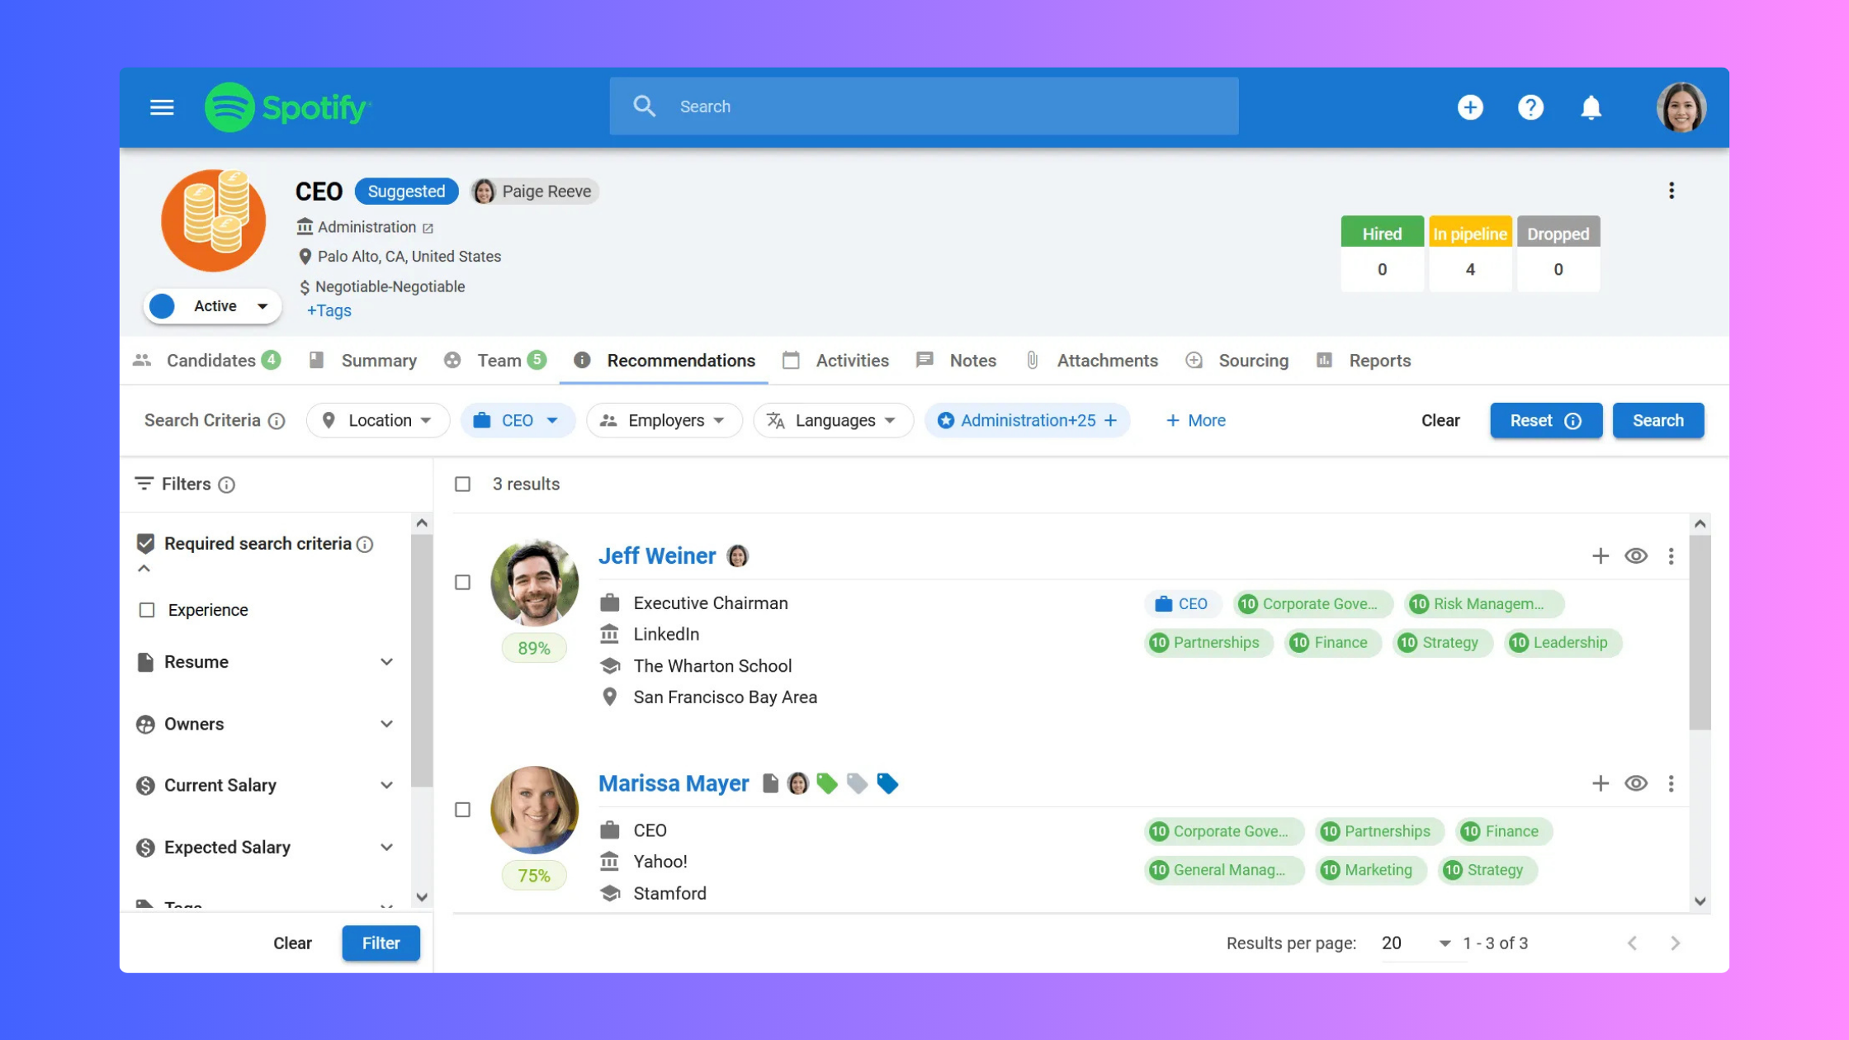Switch to the Summary tab
This screenshot has height=1040, width=1849.
[363, 361]
